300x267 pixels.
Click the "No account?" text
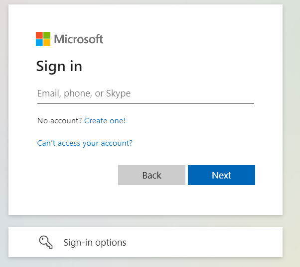tap(59, 120)
